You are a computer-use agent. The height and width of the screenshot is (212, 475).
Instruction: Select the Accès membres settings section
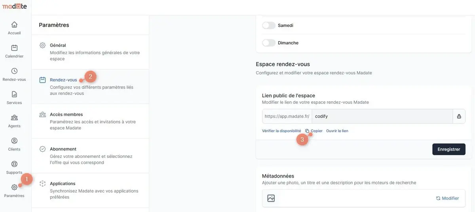(x=90, y=121)
